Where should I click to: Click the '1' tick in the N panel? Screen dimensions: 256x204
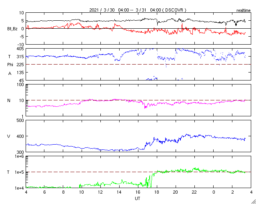23,116
